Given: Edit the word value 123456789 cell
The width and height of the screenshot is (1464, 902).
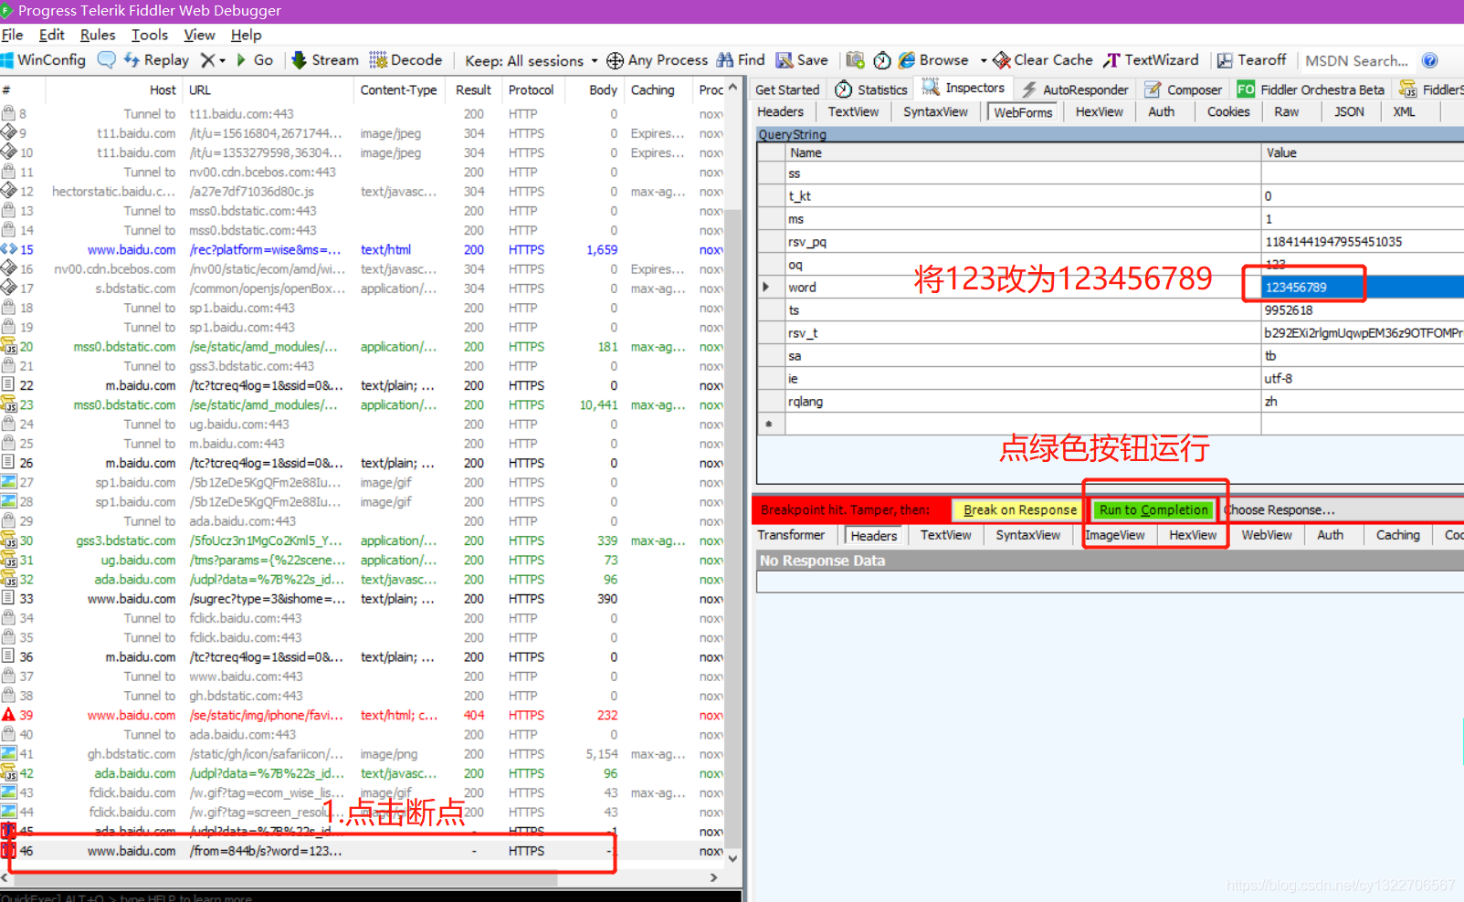Looking at the screenshot, I should (x=1362, y=287).
